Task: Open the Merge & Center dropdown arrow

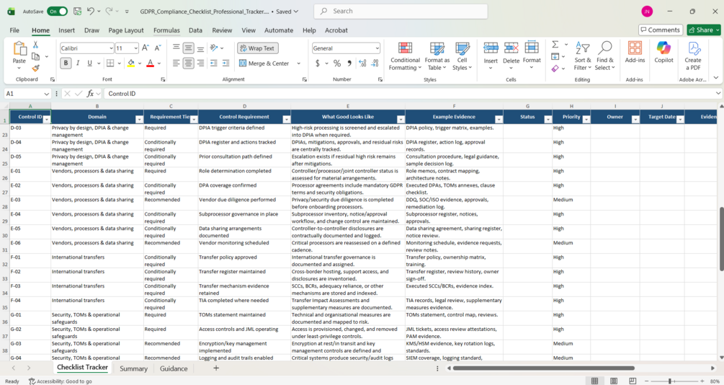Action: coord(299,63)
